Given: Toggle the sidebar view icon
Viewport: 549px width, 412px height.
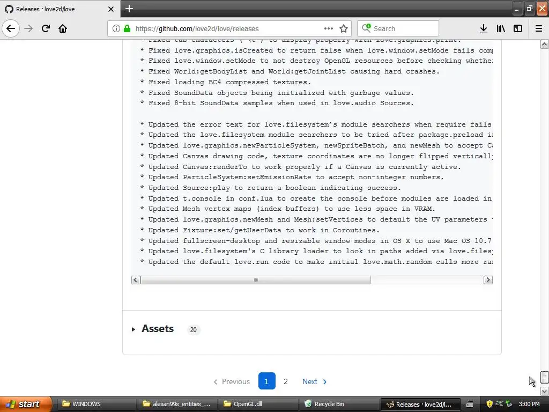Looking at the screenshot, I should pos(518,28).
